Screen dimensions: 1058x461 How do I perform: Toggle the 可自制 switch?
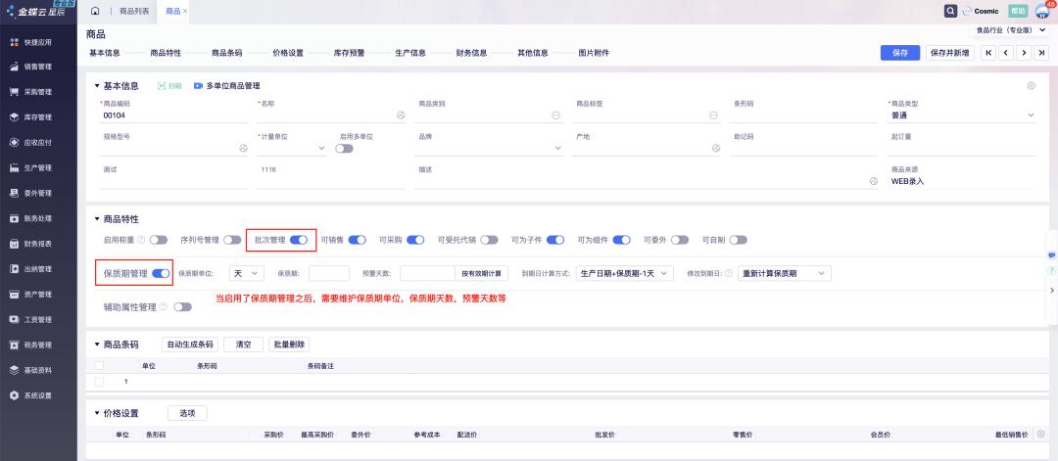click(739, 239)
